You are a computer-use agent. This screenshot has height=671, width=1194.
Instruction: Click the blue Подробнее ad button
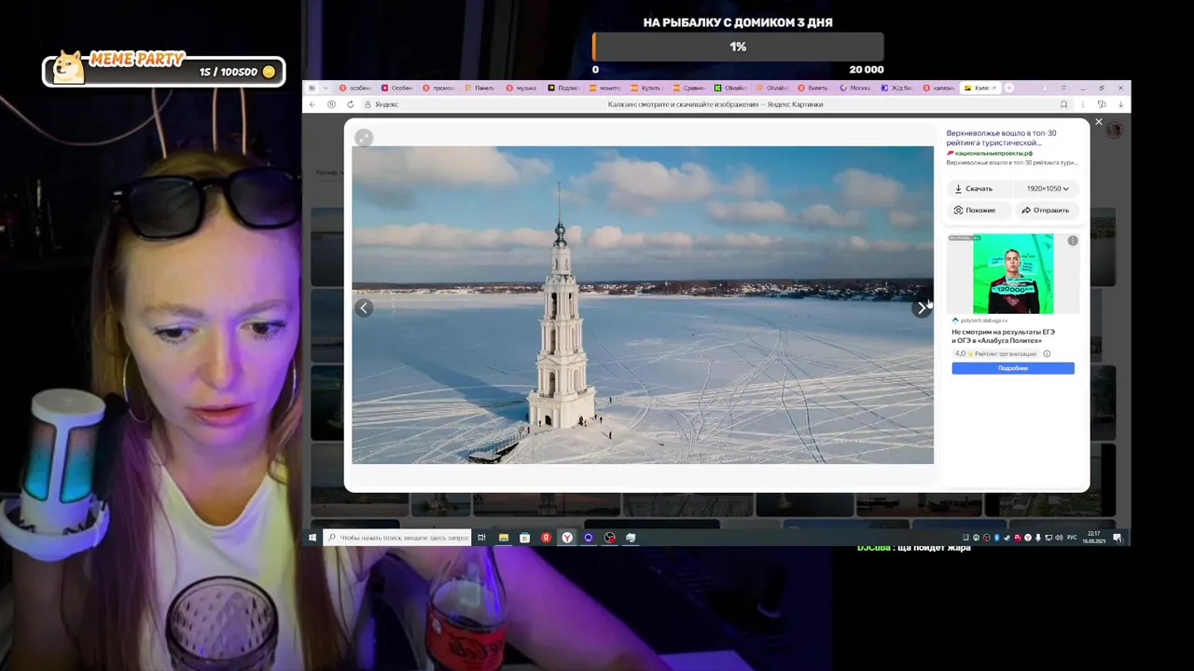click(x=1013, y=368)
